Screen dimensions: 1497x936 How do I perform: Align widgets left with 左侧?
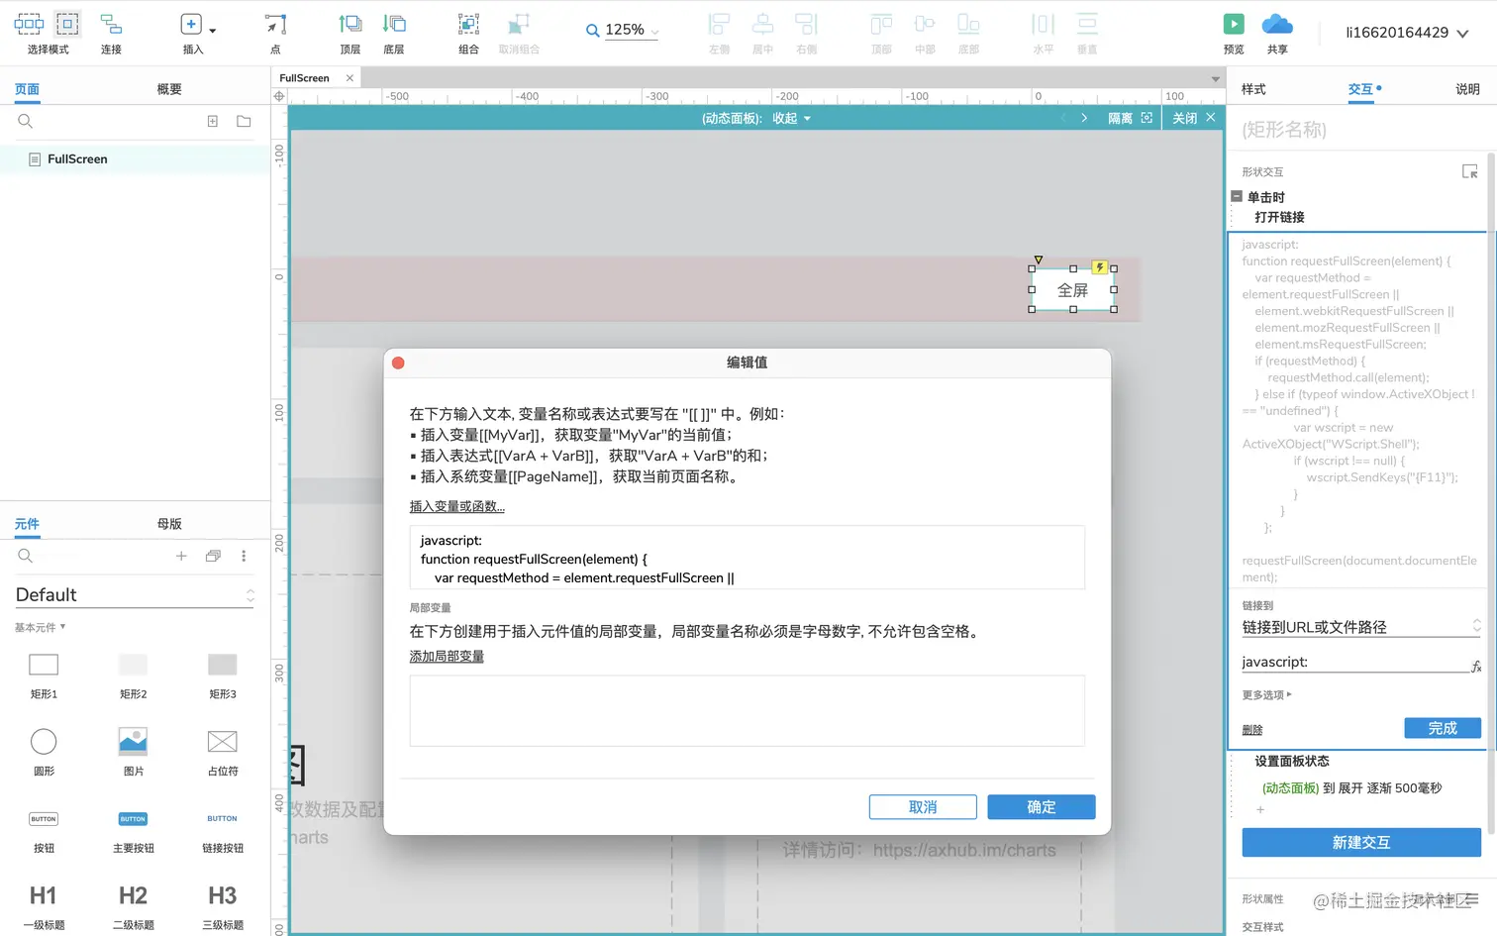tap(719, 33)
